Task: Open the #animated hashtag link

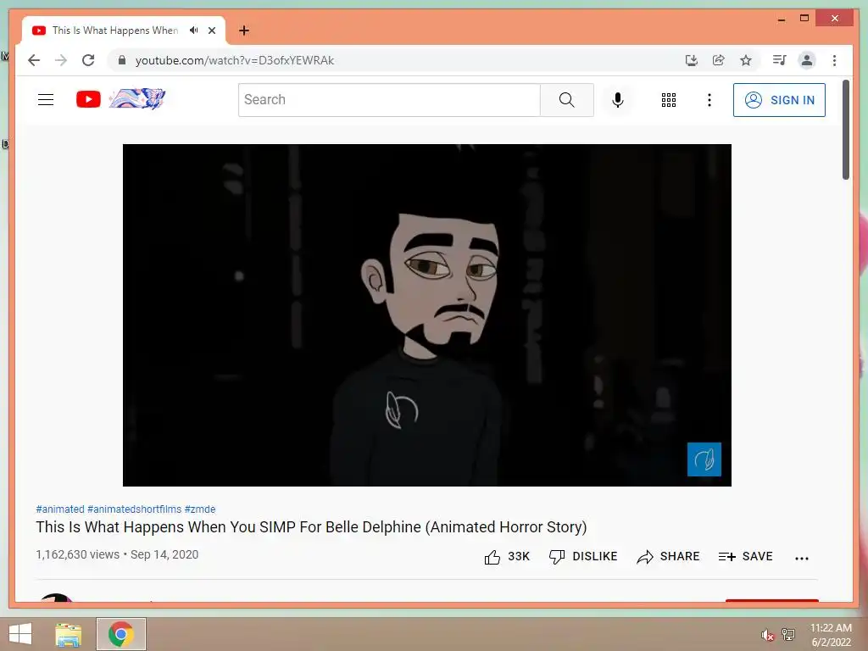Action: coord(60,509)
